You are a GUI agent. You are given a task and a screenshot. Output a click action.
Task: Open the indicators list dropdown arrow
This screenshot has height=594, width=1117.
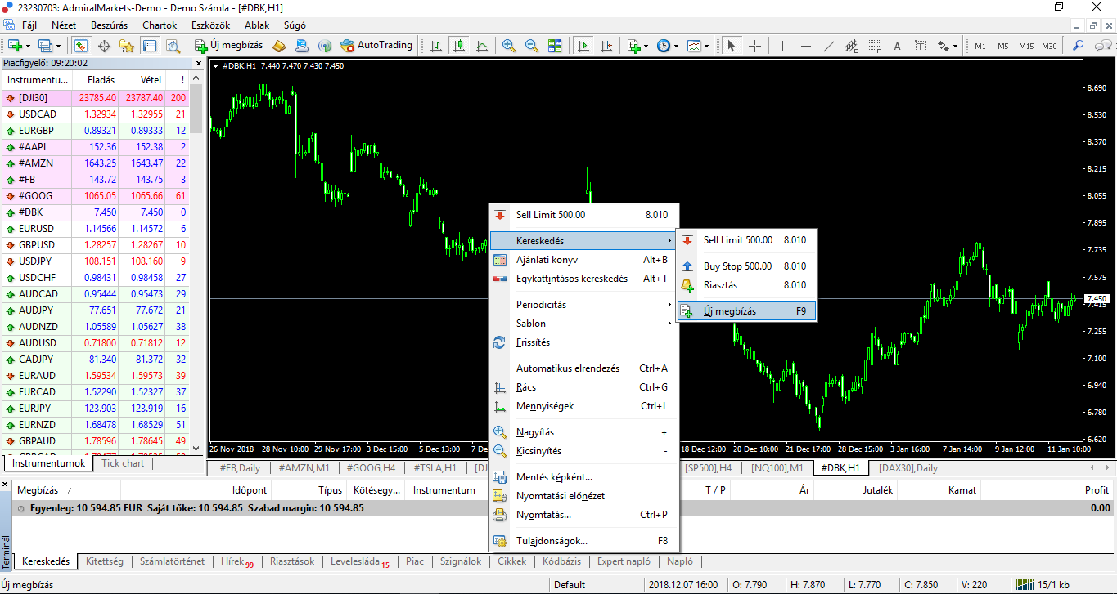(x=646, y=46)
